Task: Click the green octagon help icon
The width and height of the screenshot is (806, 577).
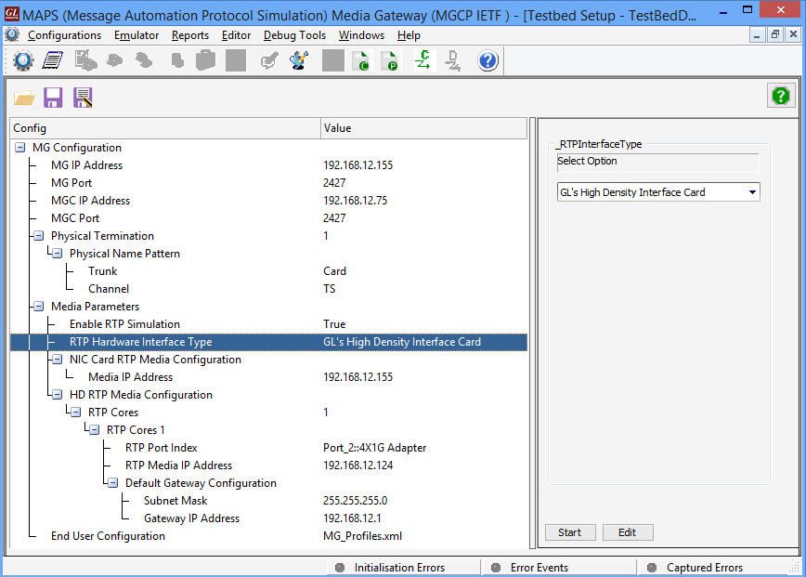Action: [781, 96]
